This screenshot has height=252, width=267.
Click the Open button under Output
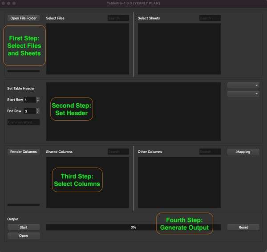click(x=24, y=236)
